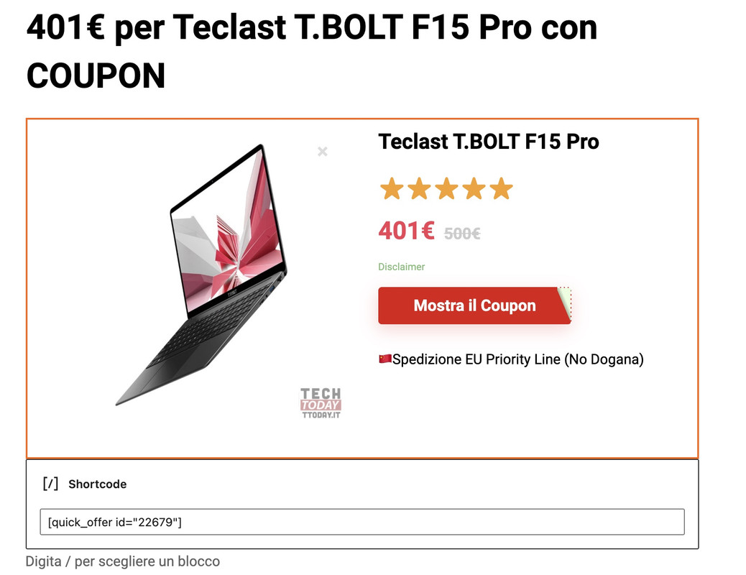
Task: Click the Mostra il Coupon button
Action: click(474, 305)
